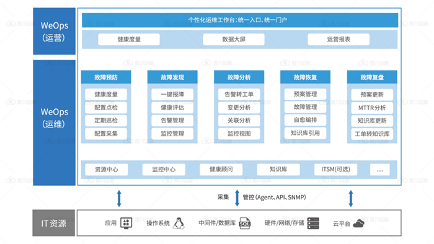The image size is (434, 244).
Task: Select the 故障预防 column header
Action: coord(106,77)
